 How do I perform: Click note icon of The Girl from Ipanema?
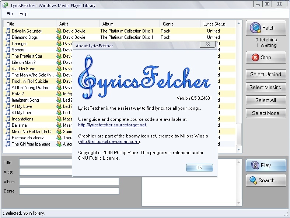pos(8,144)
